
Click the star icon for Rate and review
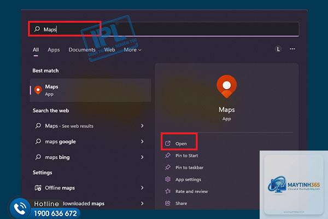tap(168, 191)
